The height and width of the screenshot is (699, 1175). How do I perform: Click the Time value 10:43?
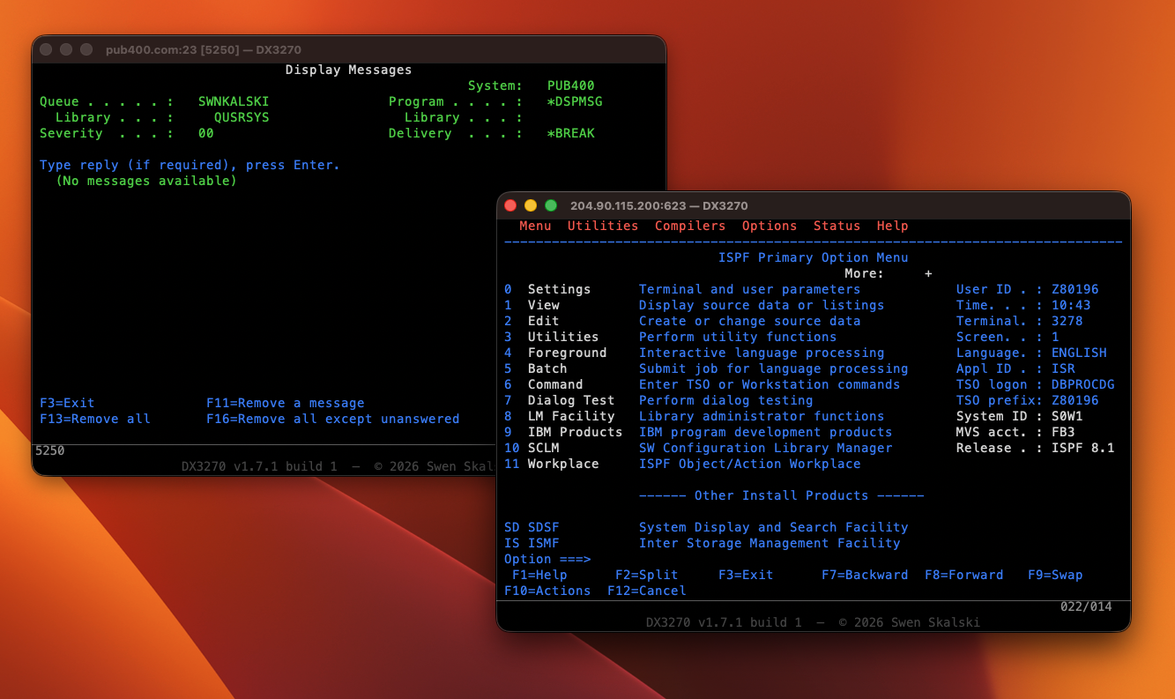point(1071,305)
